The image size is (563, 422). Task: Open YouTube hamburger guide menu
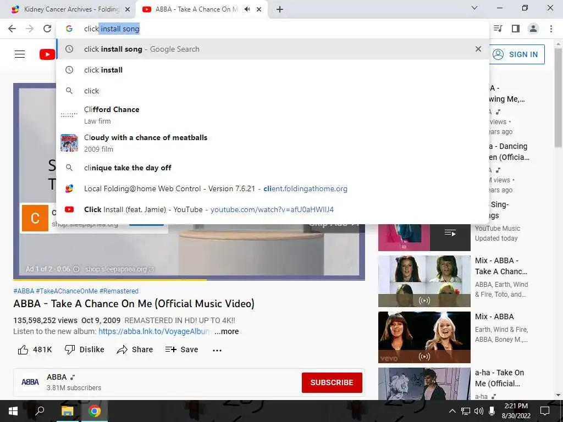pos(20,54)
